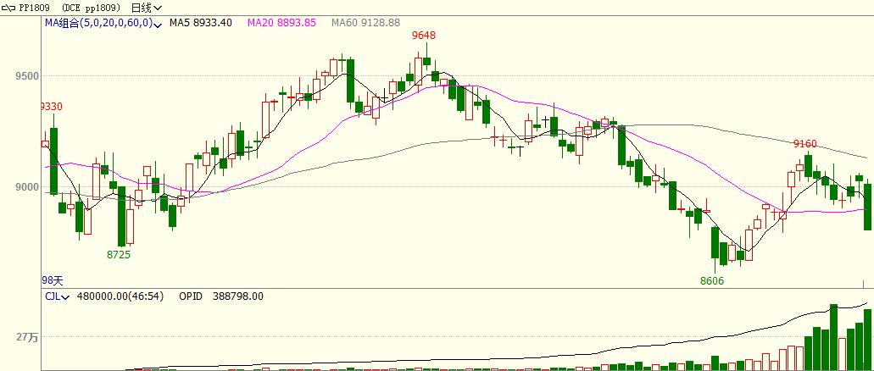Click the 9330 price label

coord(52,107)
